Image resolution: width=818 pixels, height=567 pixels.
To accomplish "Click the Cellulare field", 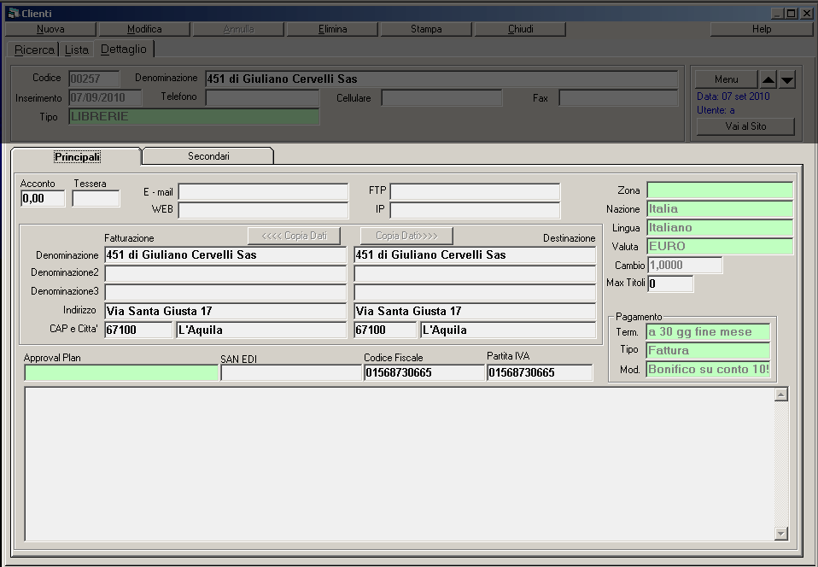I will pos(441,97).
